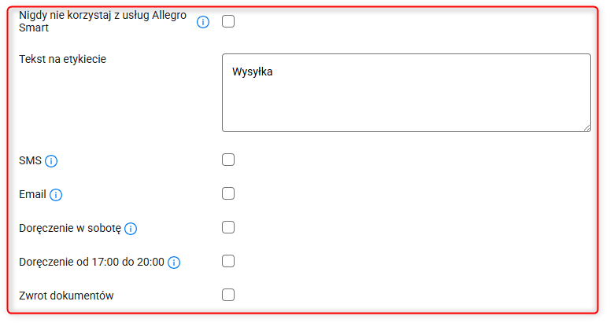Click the 'Doręczenie w sobotę' label text
This screenshot has height=327, width=610.
[x=69, y=229]
